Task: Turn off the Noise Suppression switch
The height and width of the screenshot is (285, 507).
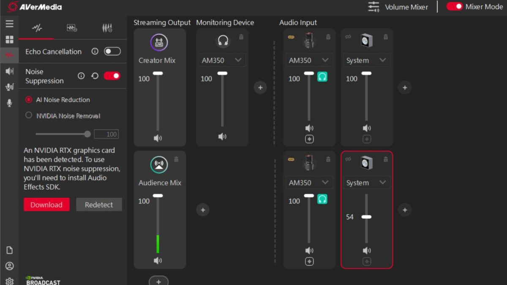Action: [x=112, y=76]
